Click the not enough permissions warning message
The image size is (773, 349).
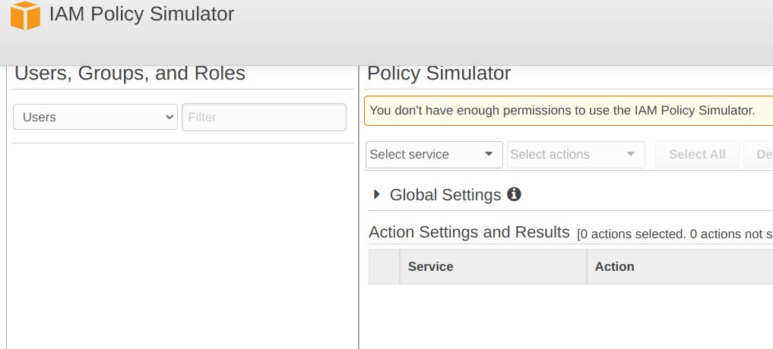[x=569, y=111]
